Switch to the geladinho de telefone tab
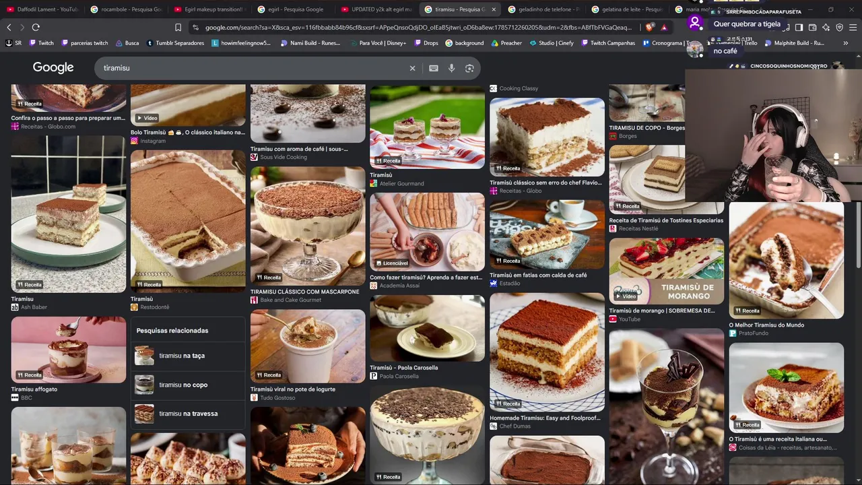 coord(543,9)
